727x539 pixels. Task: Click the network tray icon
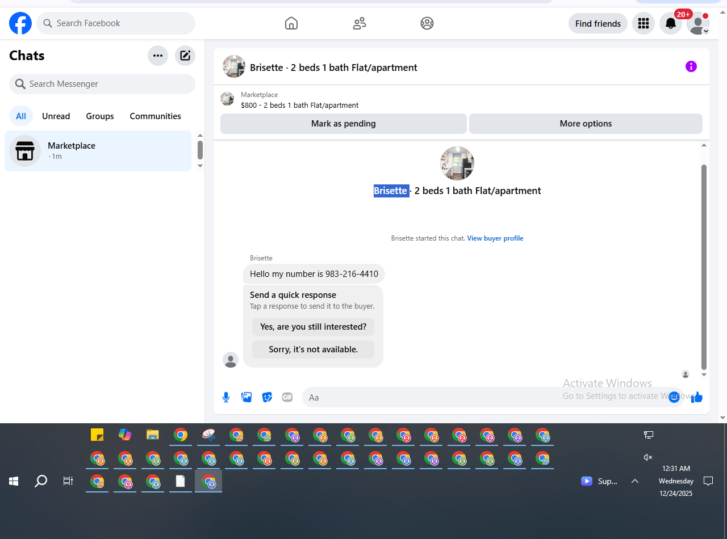coord(648,435)
